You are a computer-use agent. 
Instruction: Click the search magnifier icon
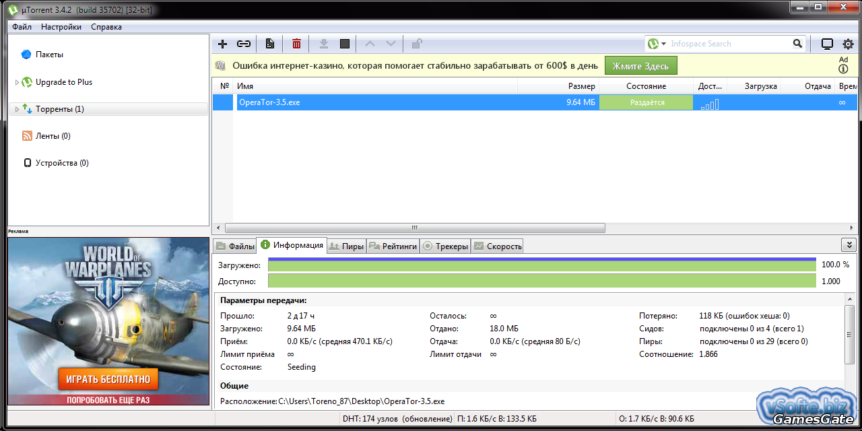coord(797,44)
